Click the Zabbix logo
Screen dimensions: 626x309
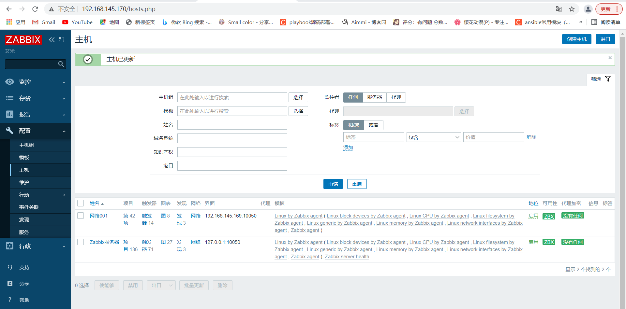(23, 40)
